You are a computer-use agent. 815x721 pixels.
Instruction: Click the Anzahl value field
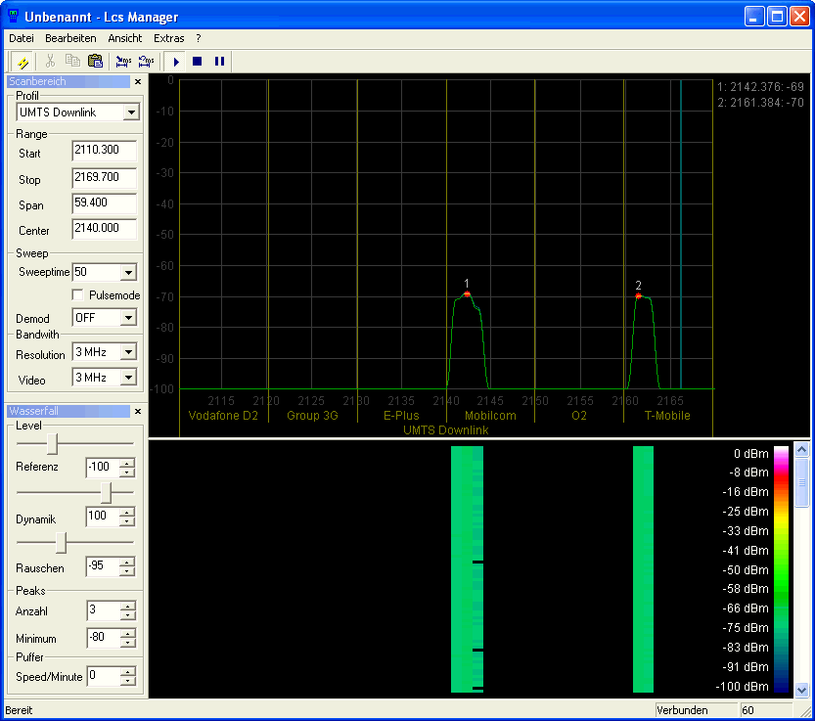[x=104, y=610]
